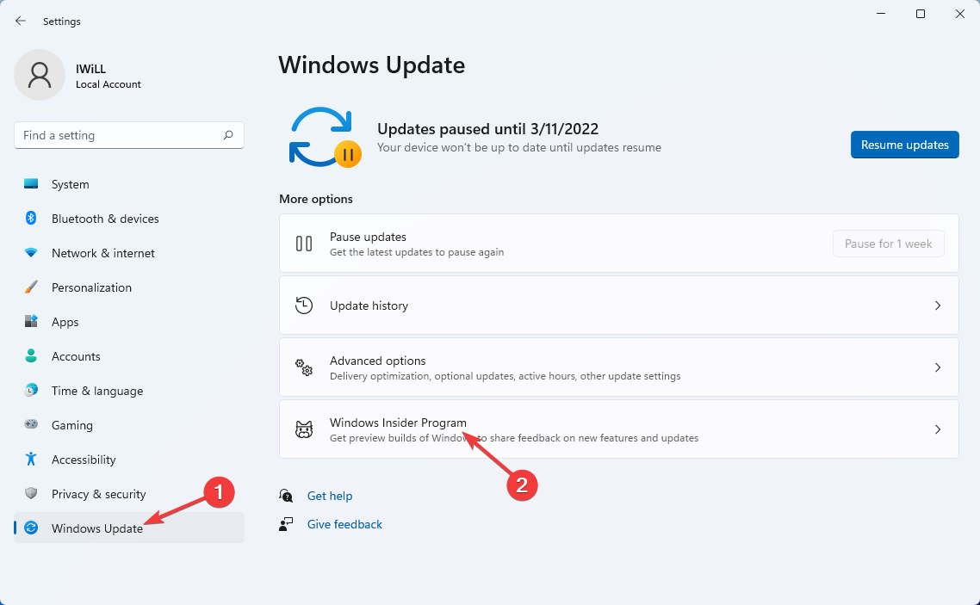
Task: Click the Gaming controller icon
Action: tap(31, 424)
